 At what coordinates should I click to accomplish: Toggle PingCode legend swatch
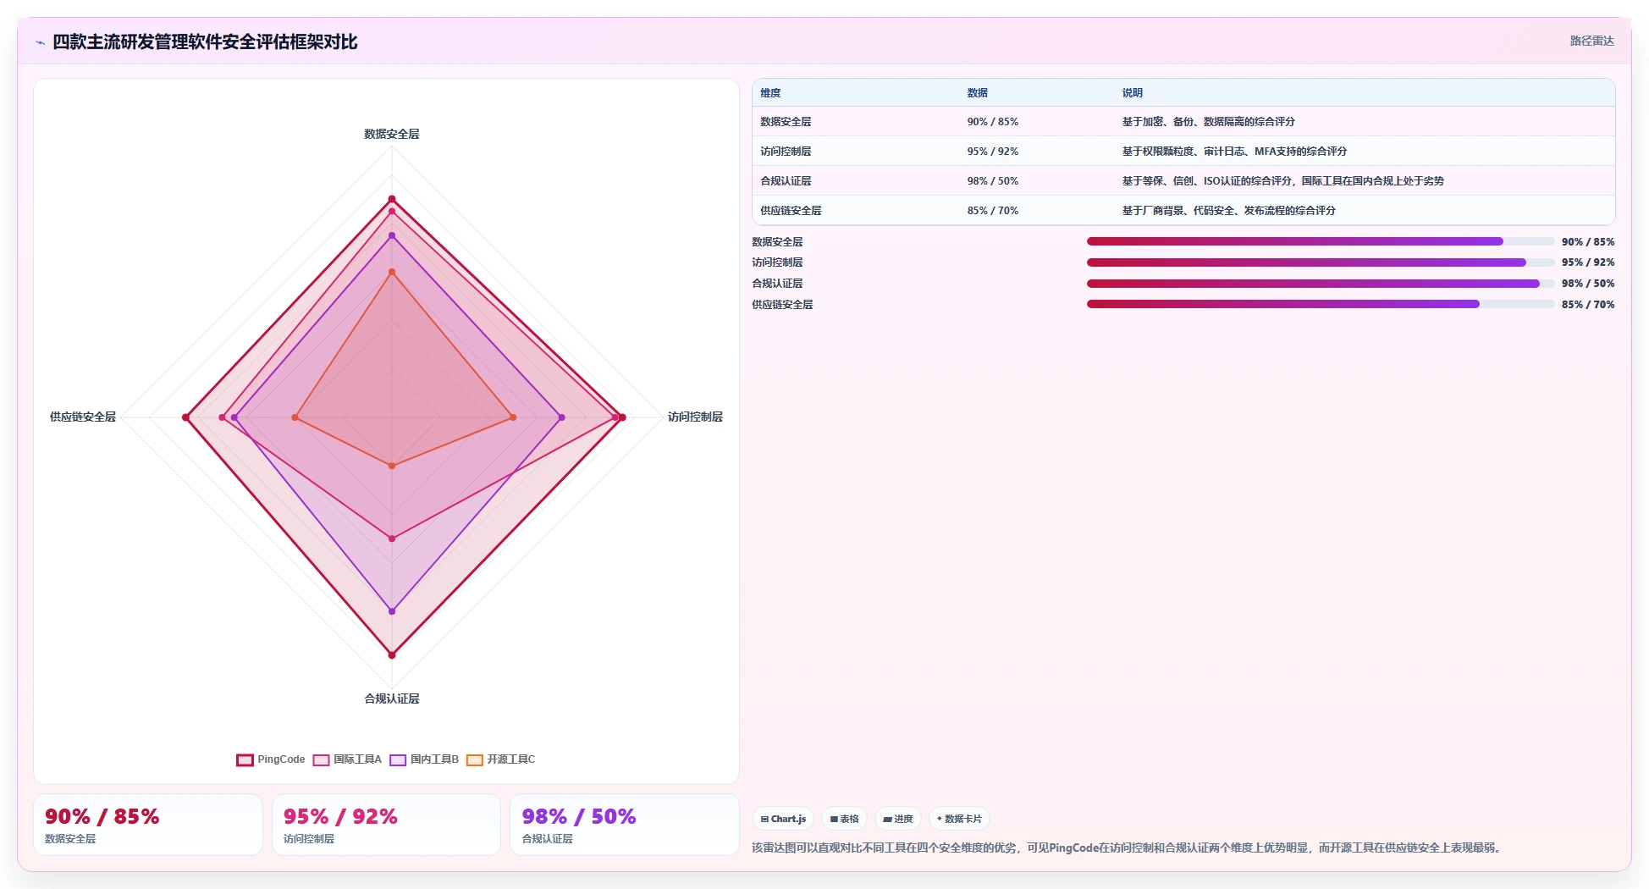245,759
